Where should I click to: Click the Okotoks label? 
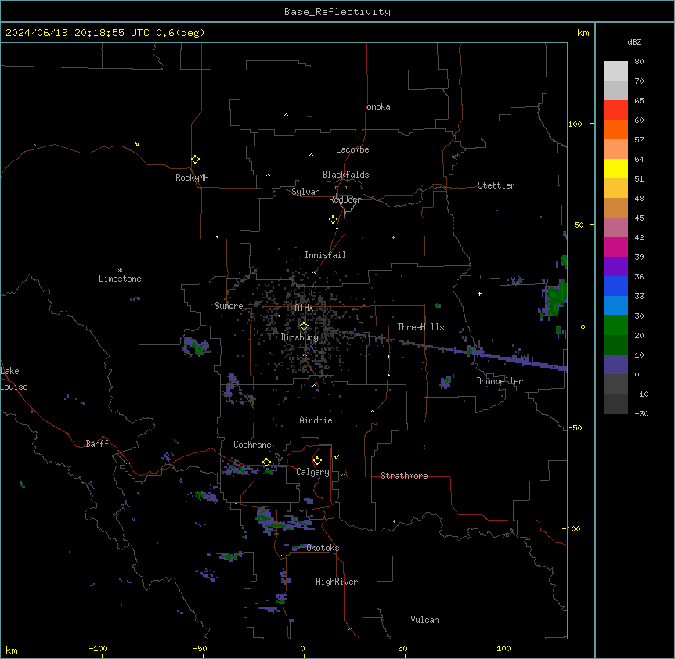tap(323, 548)
